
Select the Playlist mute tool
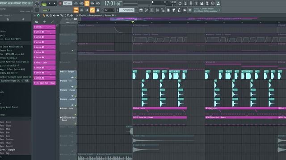pyautogui.click(x=54, y=16)
